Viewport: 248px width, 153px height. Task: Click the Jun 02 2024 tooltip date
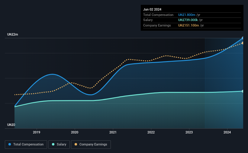click(152, 9)
